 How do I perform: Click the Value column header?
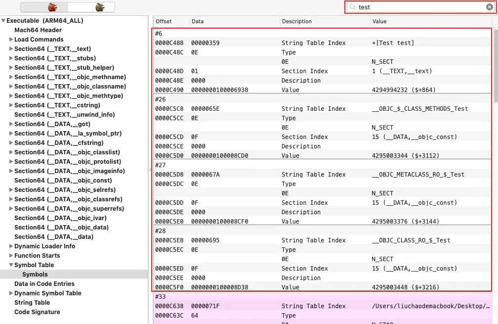click(x=379, y=21)
